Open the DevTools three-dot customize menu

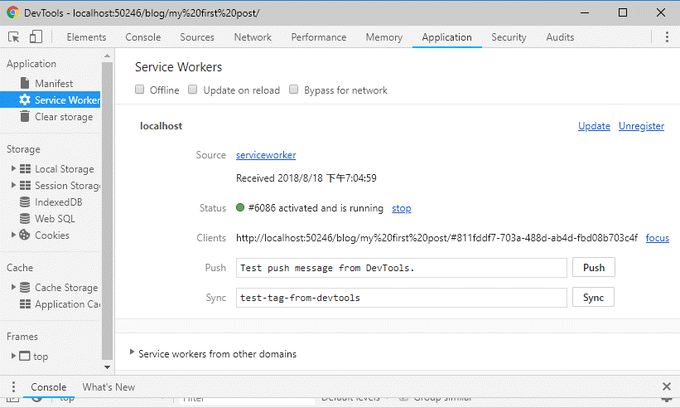[x=667, y=37]
